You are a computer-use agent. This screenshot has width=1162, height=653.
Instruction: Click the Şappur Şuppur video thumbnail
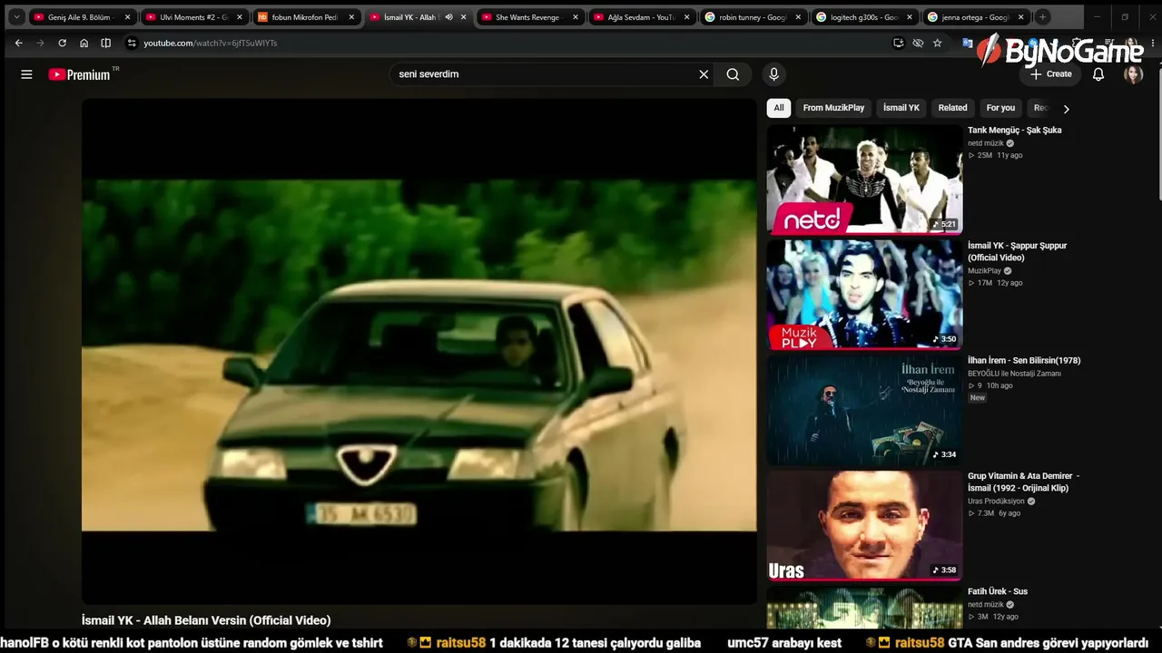click(x=864, y=295)
